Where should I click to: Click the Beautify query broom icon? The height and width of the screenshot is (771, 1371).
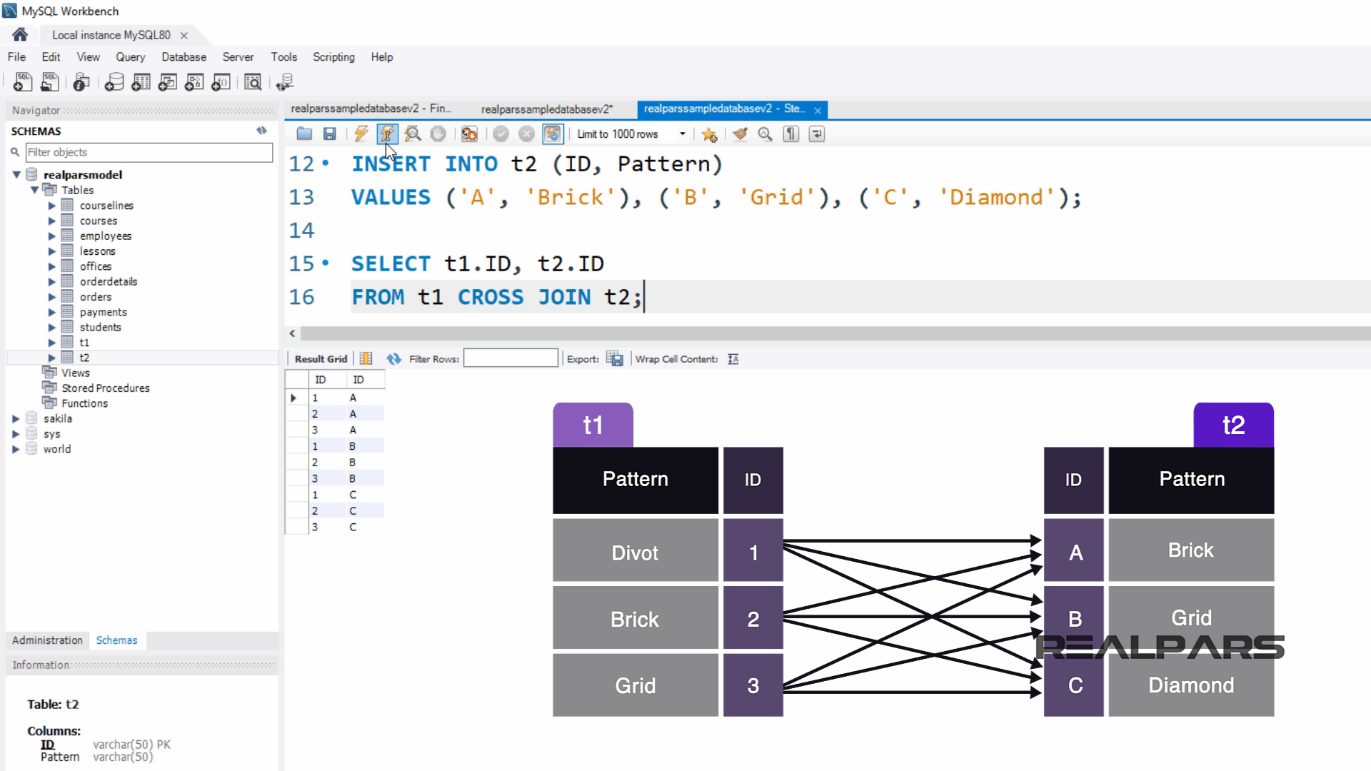click(740, 133)
